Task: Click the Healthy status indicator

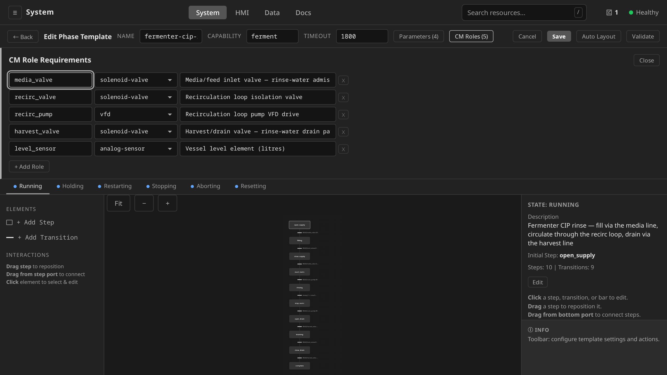Action: pyautogui.click(x=644, y=12)
